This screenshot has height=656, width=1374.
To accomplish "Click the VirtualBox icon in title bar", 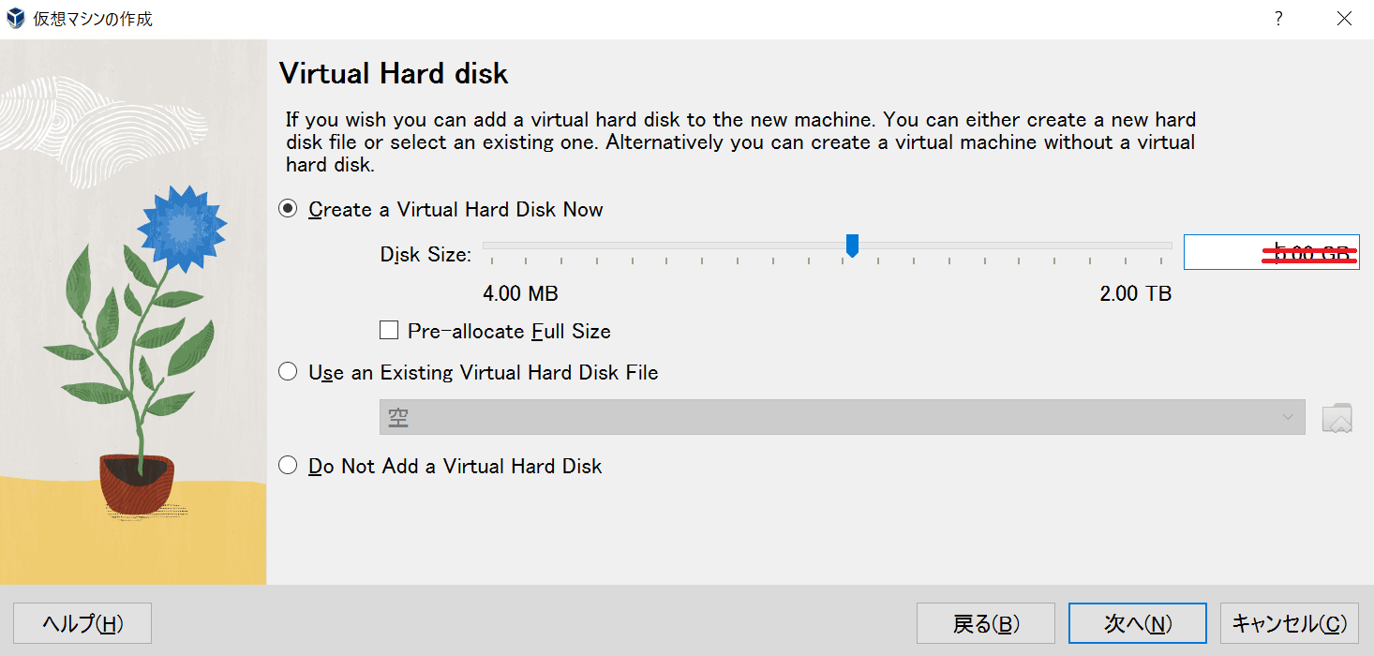I will coord(16,19).
